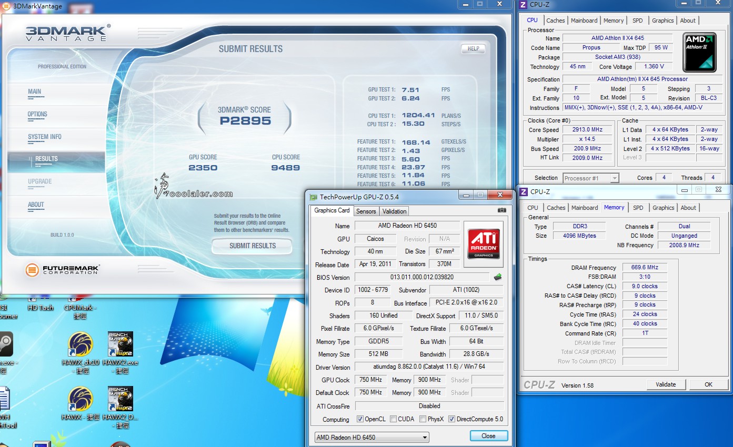
Task: Click the CPU-Z memory window title icon
Action: click(523, 192)
